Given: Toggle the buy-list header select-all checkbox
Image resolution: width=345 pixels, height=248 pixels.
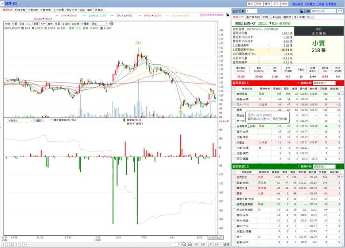Looking at the screenshot, I should click(234, 89).
